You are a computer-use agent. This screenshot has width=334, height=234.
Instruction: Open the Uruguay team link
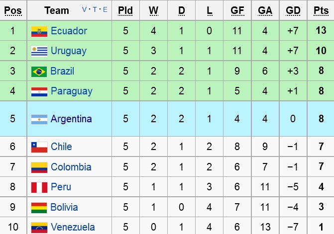tap(68, 51)
